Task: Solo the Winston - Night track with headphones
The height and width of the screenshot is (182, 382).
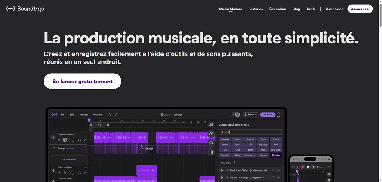Action: coord(80,173)
